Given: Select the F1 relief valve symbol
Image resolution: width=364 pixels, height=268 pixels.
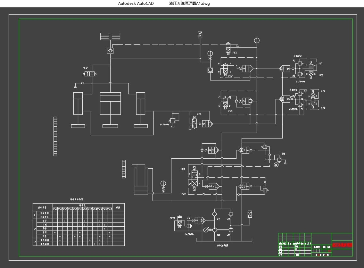Looking at the screenshot, I should pos(299,64).
